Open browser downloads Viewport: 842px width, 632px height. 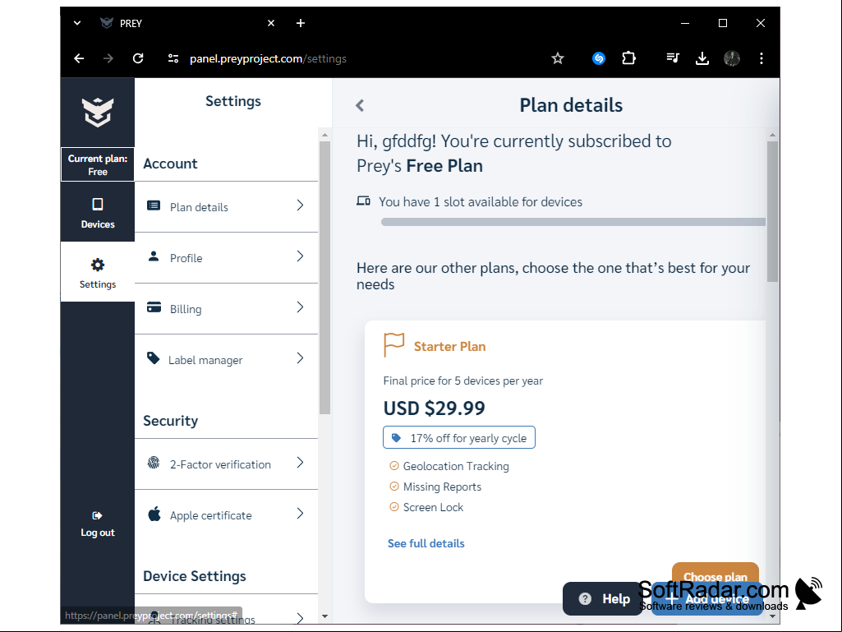pyautogui.click(x=702, y=58)
